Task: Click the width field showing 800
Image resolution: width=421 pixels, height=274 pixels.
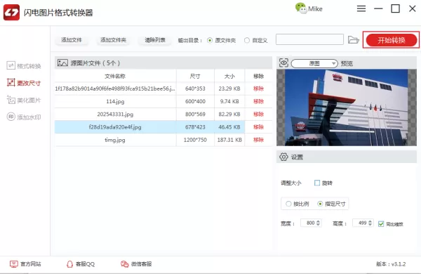Action: click(x=308, y=223)
